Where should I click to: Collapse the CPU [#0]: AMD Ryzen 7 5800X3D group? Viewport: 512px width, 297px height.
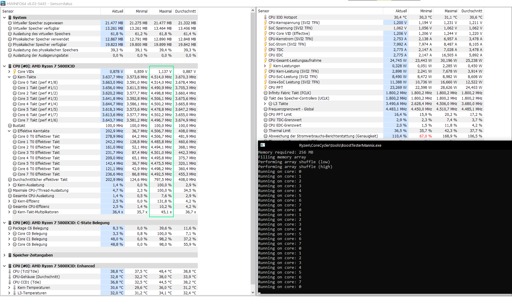pos(4,66)
